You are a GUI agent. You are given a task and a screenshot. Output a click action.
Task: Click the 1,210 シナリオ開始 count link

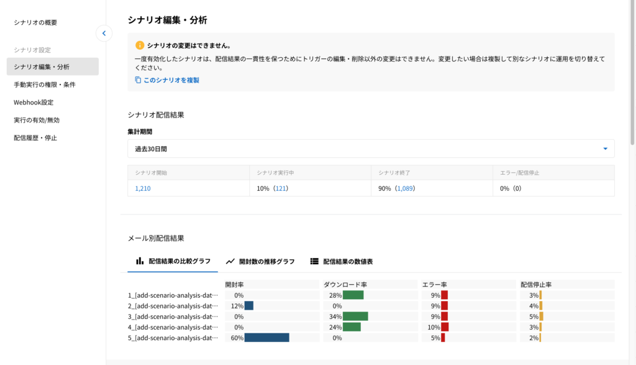pos(143,188)
